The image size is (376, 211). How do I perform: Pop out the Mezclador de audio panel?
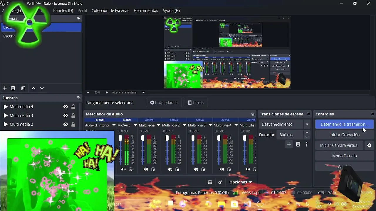[253, 114]
